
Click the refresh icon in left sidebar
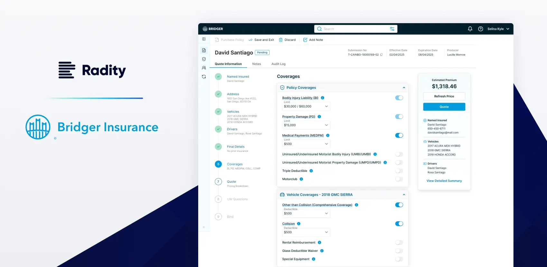tap(204, 77)
